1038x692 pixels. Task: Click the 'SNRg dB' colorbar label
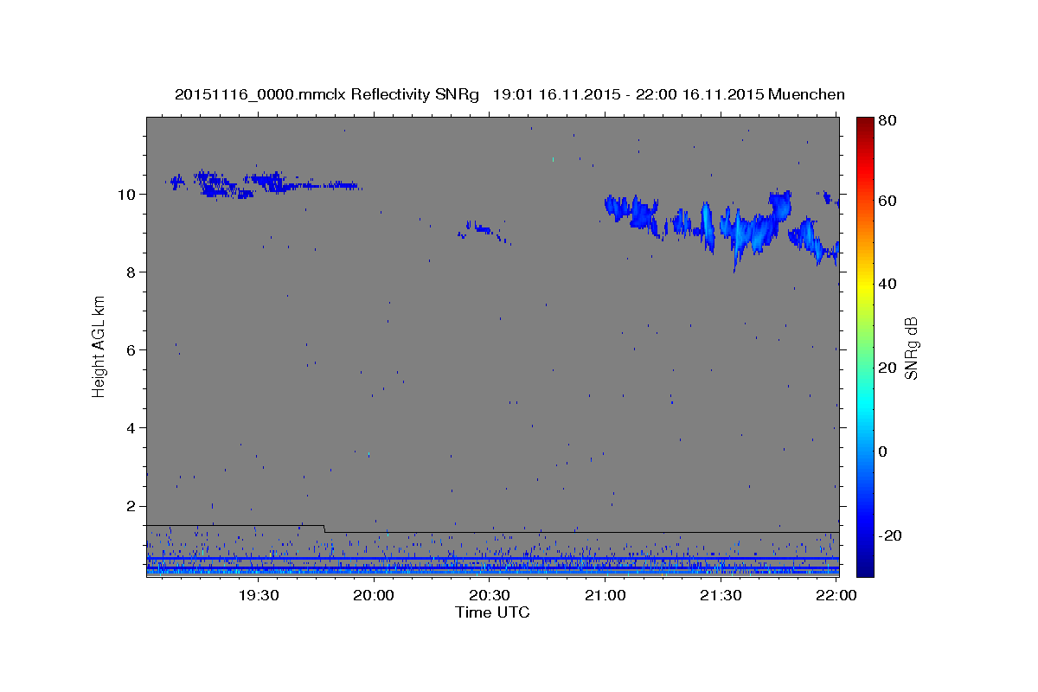pyautogui.click(x=911, y=348)
